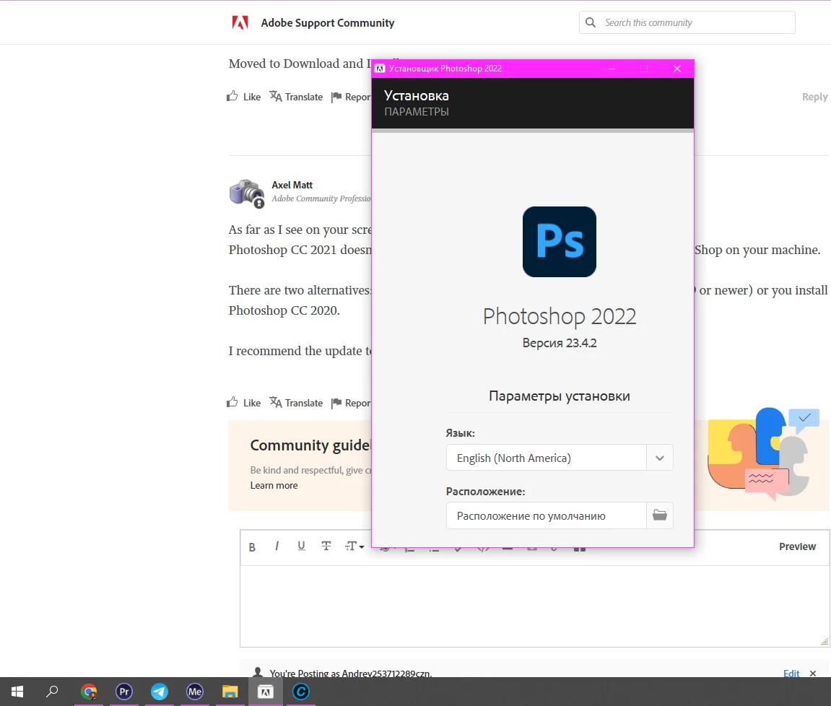
Task: Report Axel Matt's post
Action: coord(351,402)
